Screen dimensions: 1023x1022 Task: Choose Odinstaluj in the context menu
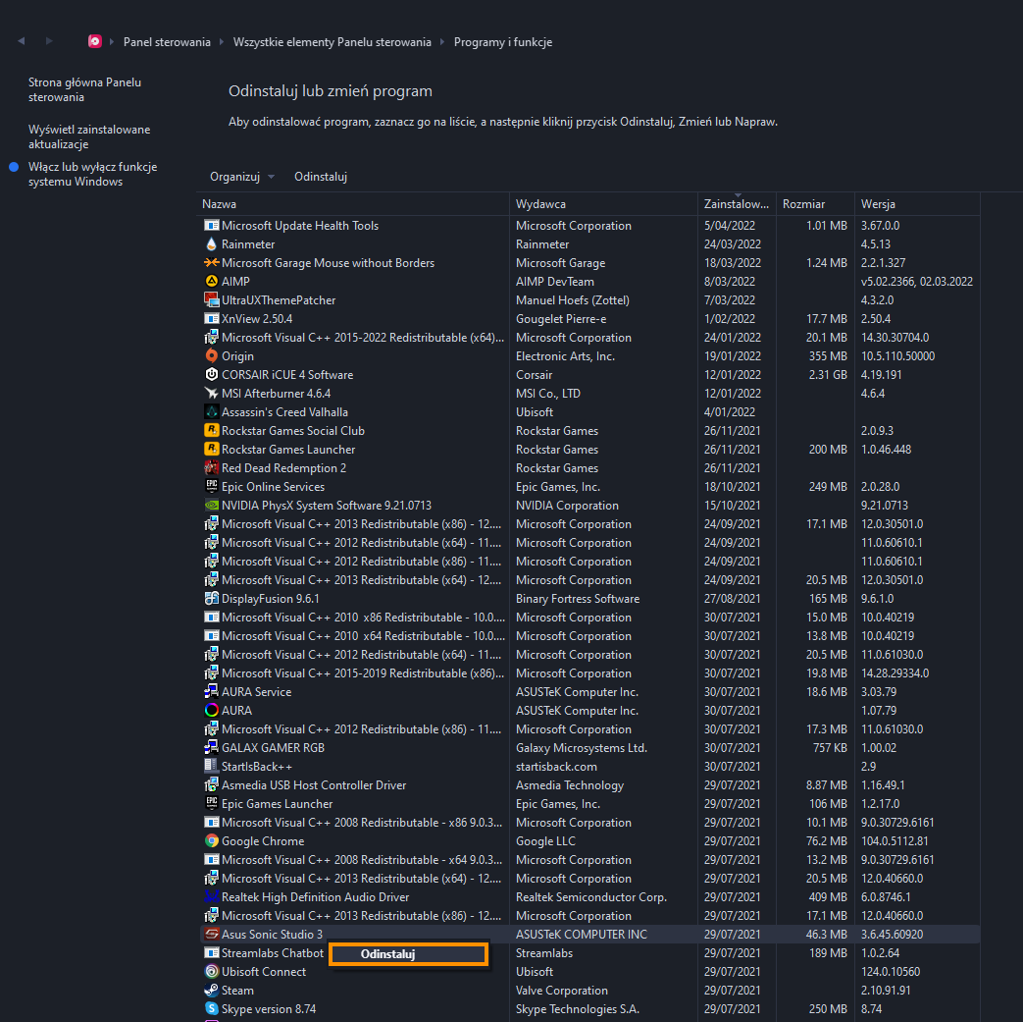[x=408, y=954]
